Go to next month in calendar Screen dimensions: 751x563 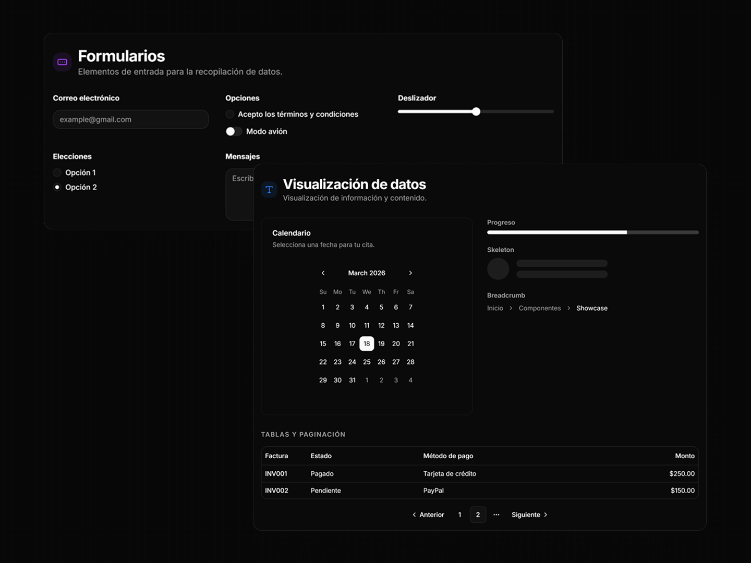tap(410, 273)
